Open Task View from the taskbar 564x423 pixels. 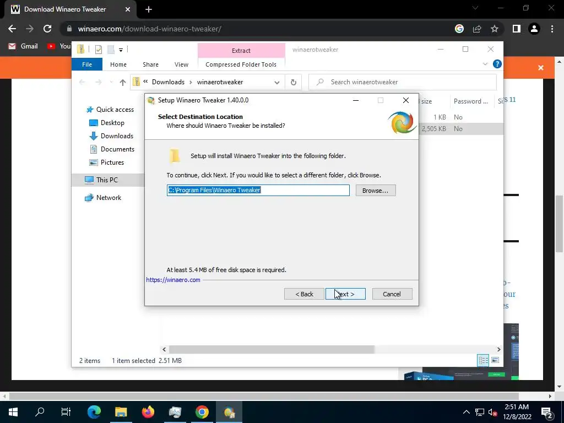click(x=66, y=412)
